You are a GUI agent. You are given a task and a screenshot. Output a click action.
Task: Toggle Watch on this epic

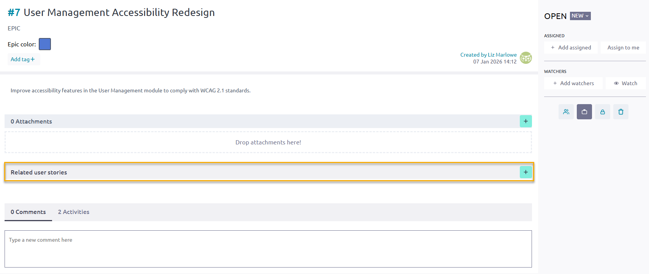(x=625, y=83)
